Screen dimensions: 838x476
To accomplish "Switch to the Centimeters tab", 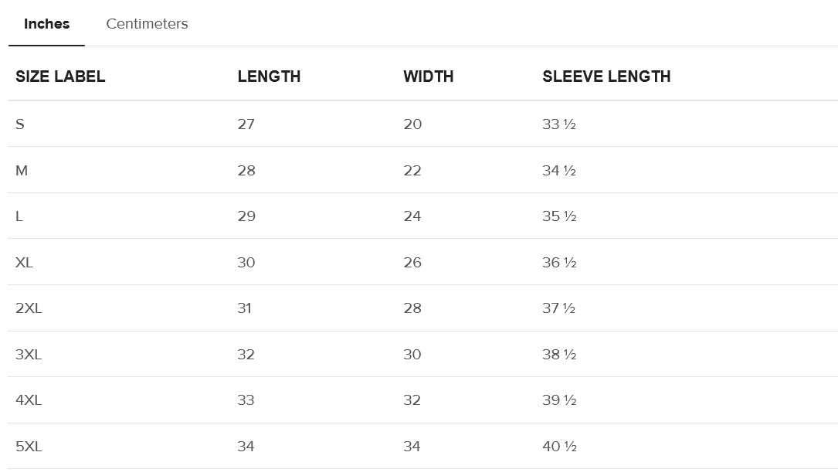I will click(x=147, y=24).
